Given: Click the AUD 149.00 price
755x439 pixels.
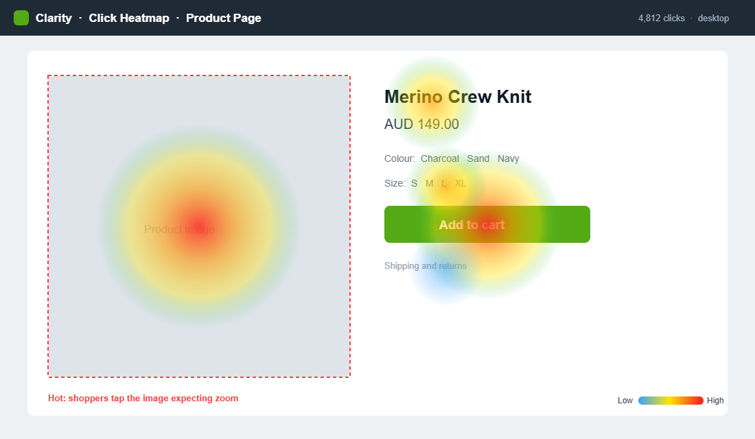Looking at the screenshot, I should [x=421, y=123].
